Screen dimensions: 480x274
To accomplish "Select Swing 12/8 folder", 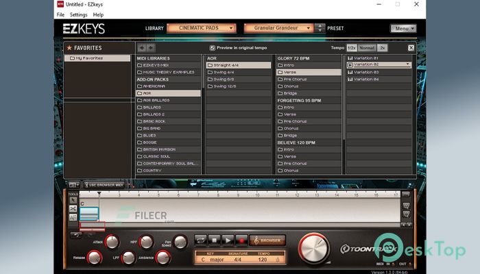I will point(239,86).
